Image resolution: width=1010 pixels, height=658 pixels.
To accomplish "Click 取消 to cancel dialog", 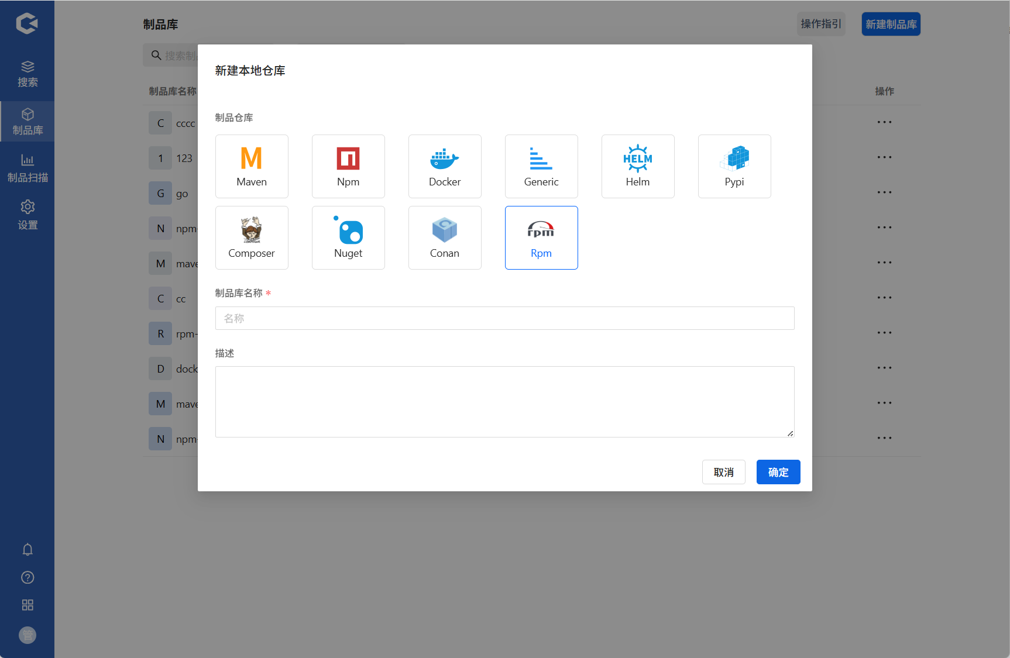I will coord(724,472).
